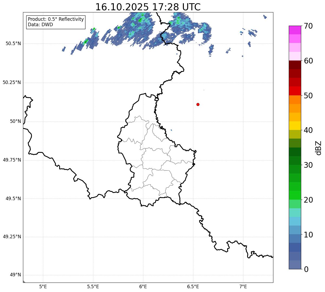325x292 pixels.
Task: Click the colorbar tick label 70
Action: click(x=308, y=26)
